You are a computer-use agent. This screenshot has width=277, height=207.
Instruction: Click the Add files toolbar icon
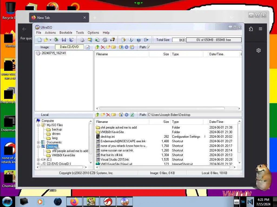click(x=123, y=40)
